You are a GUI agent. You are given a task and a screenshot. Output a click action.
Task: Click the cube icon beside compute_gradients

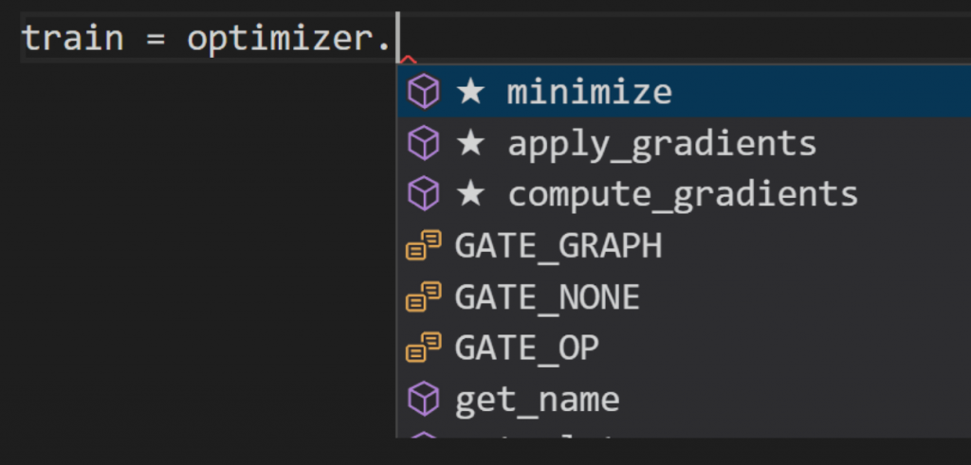423,194
